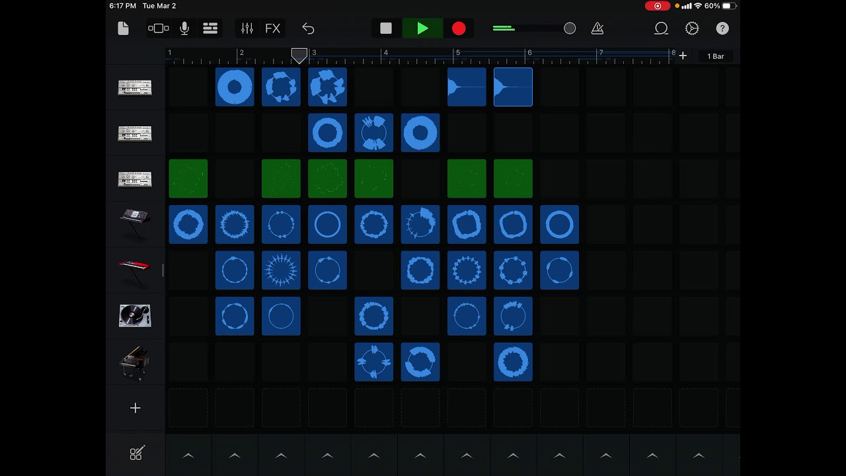Viewport: 846px width, 476px height.
Task: Trigger the fifth column with its arrow
Action: pyautogui.click(x=374, y=456)
